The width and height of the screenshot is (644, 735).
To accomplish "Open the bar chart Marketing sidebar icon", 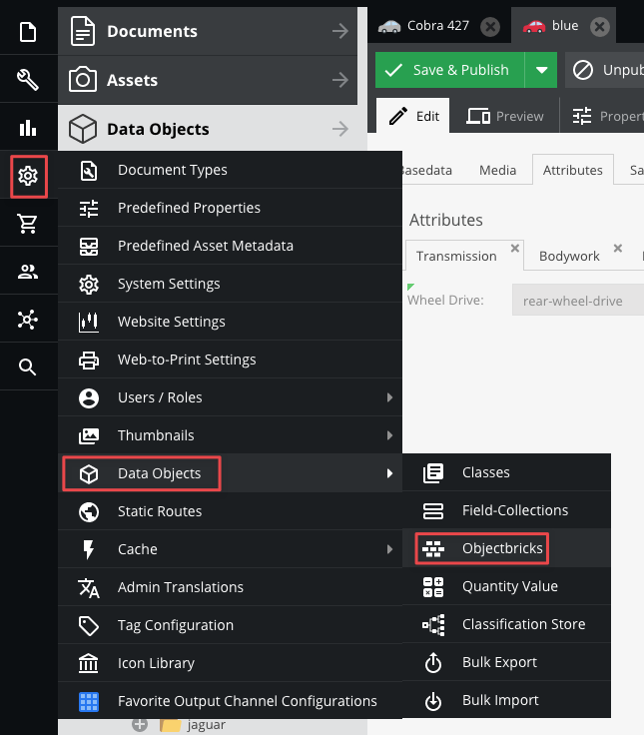I will (x=28, y=128).
